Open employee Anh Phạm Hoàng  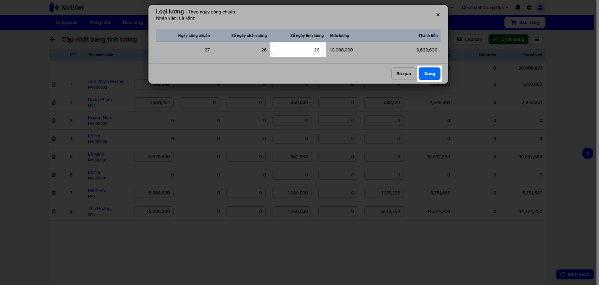106,82
